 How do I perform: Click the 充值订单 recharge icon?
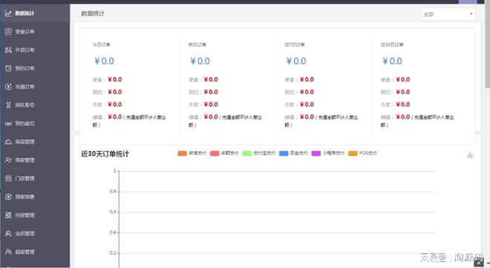tap(8, 87)
